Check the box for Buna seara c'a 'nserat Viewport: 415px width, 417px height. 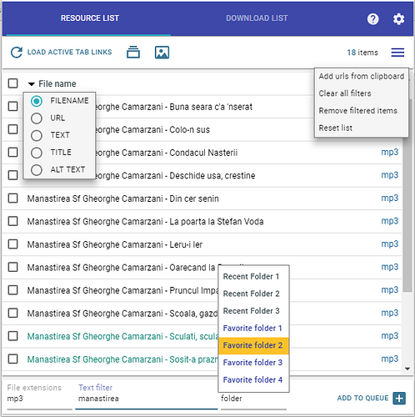13,106
